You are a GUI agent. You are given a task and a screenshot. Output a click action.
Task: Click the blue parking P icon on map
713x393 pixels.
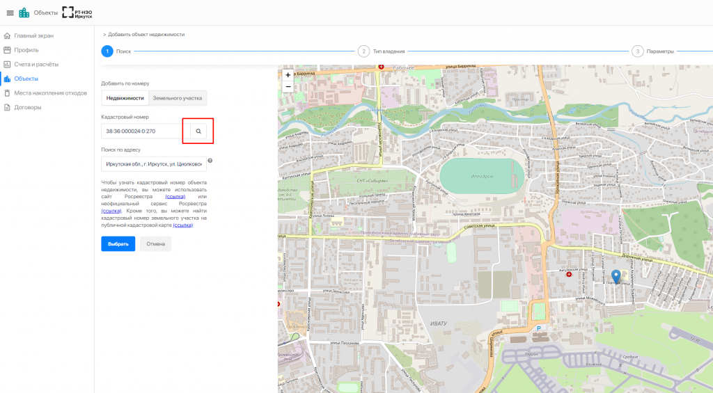point(539,328)
